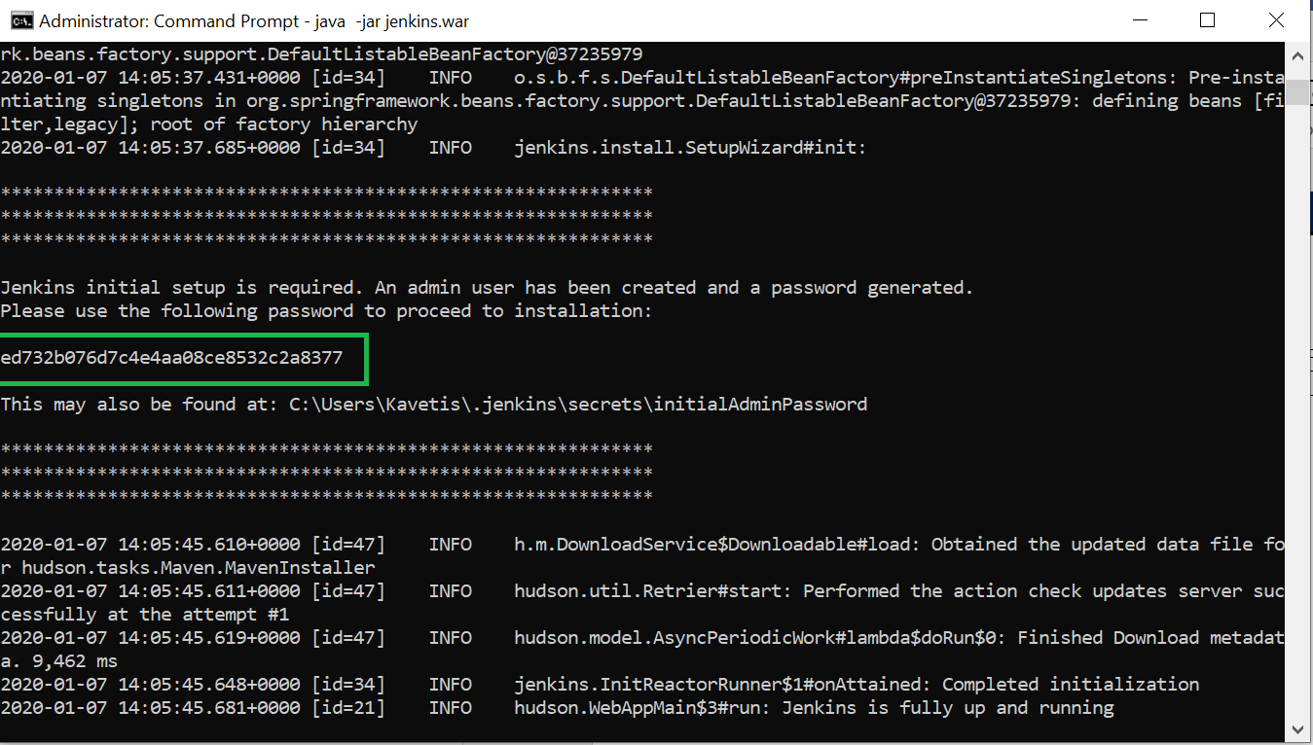The image size is (1313, 745).
Task: Click the jenkins.install.SetupWizard#init log entry
Action: coord(689,148)
